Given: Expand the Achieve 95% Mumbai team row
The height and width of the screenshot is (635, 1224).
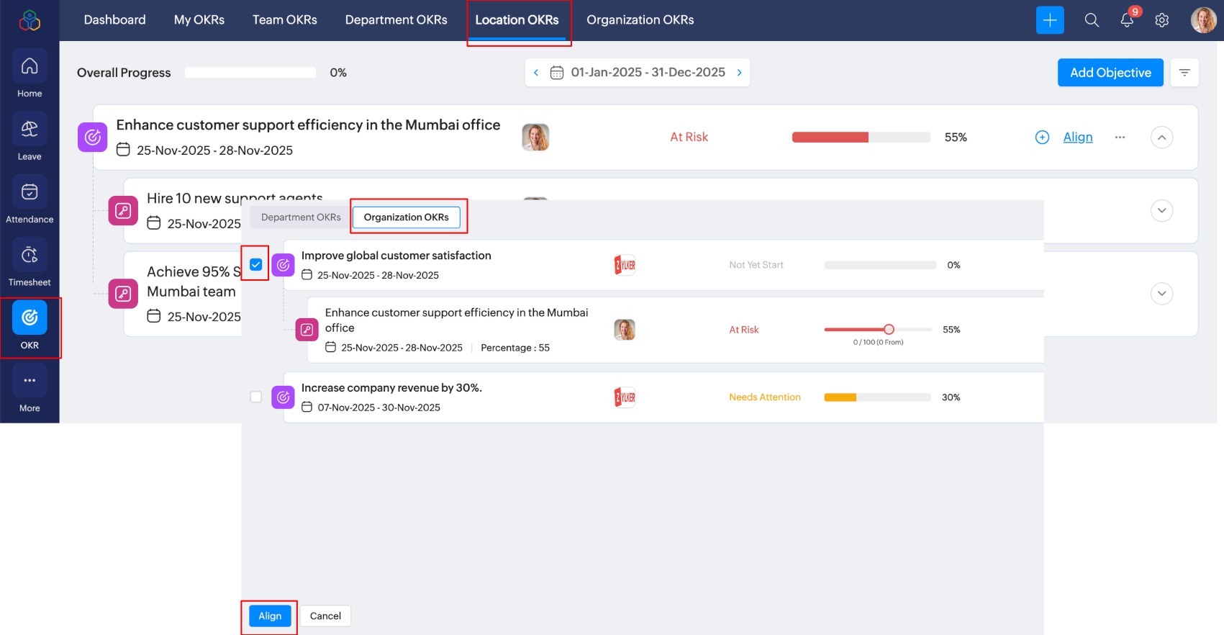Looking at the screenshot, I should coord(1161,293).
